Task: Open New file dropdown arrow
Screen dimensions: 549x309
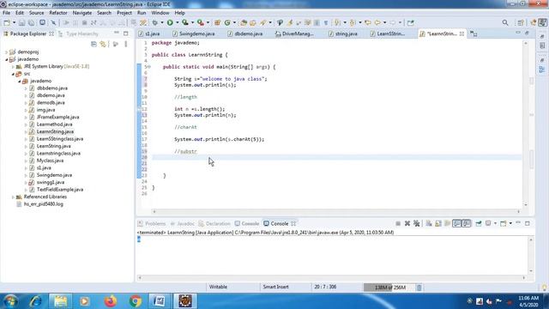Action: (14, 23)
